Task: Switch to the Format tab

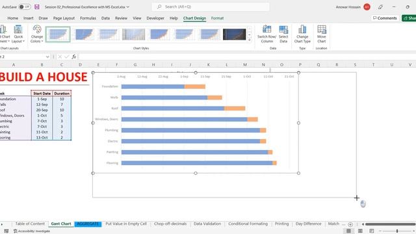Action: [217, 18]
